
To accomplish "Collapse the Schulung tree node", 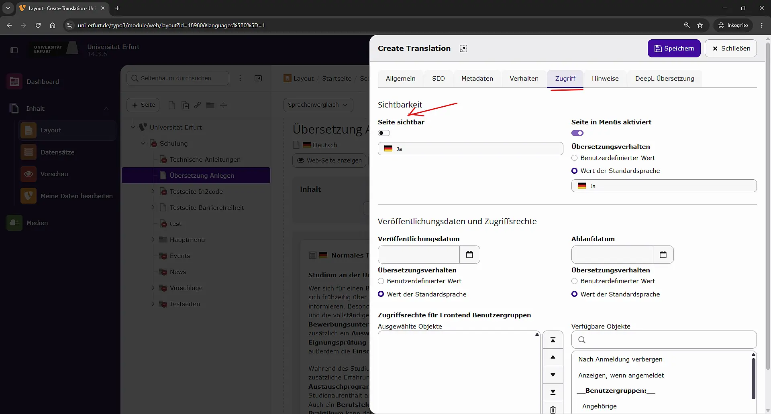I will point(143,143).
